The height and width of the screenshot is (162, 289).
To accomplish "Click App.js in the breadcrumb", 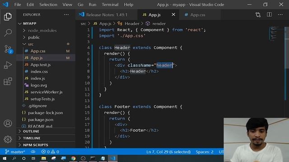I will click(105, 24).
